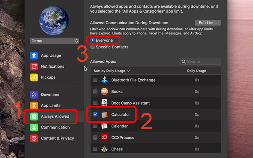Image resolution: width=253 pixels, height=158 pixels.
Task: Open the Downtime section icon
Action: 34,94
